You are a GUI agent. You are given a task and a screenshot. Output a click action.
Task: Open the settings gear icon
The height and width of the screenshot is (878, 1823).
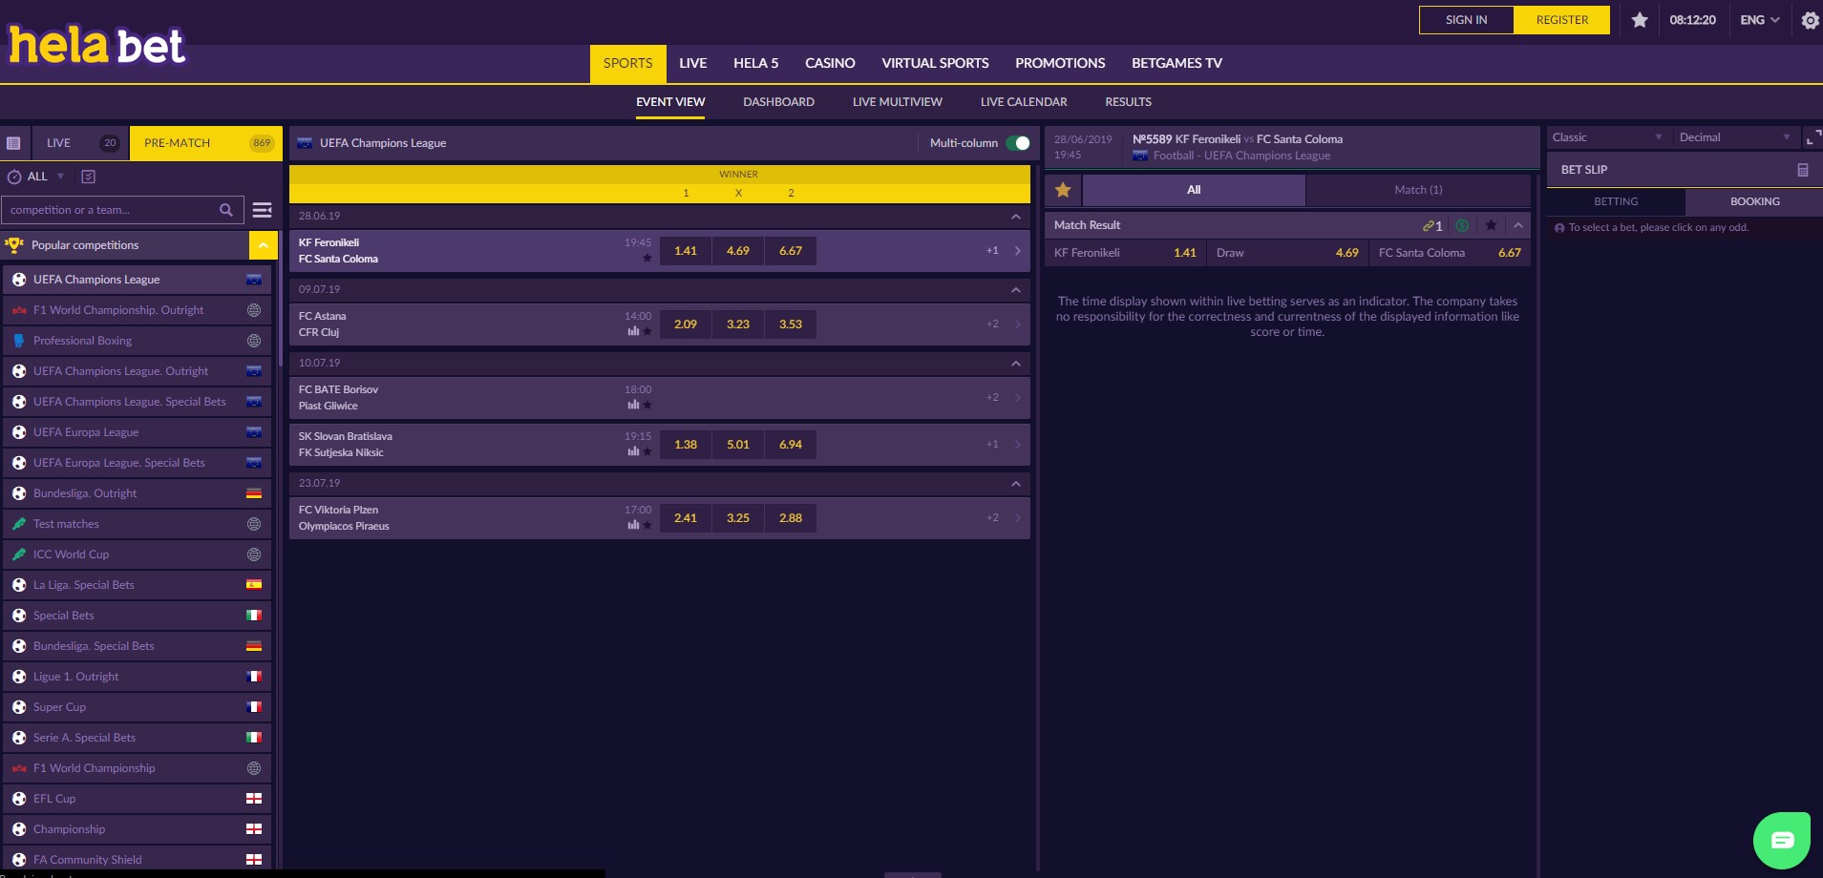click(1810, 20)
